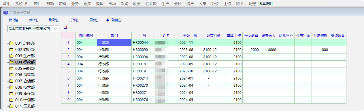The image size is (364, 111).
Task: Click the folder icon for 011 工艺部
Action: coord(12,106)
